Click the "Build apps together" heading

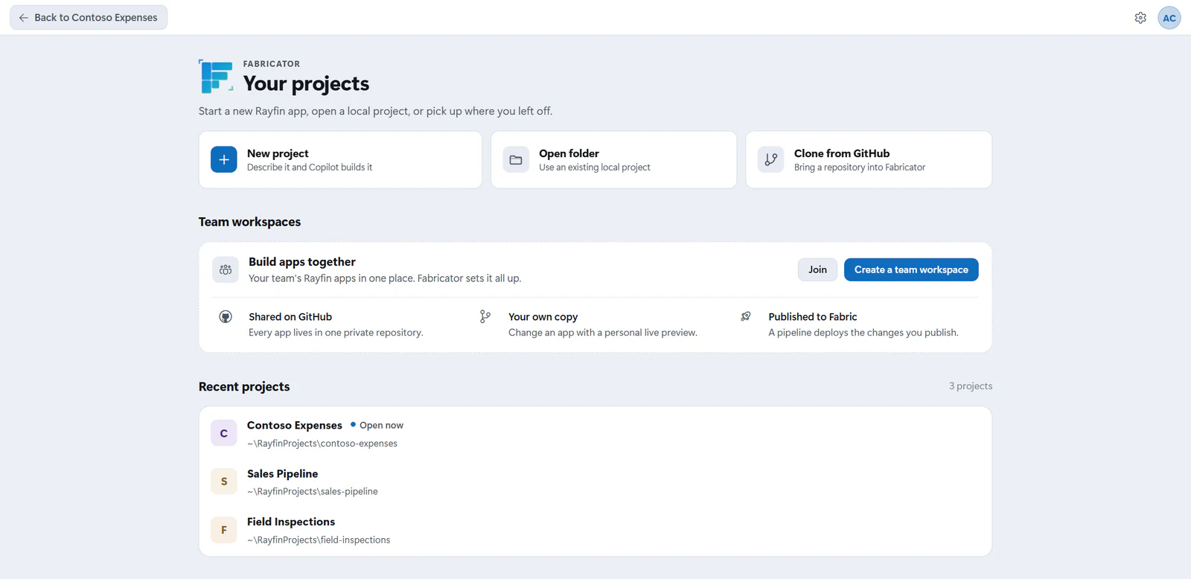pos(302,262)
